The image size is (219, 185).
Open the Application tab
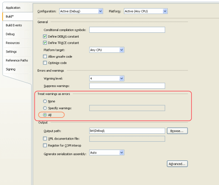point(13,8)
